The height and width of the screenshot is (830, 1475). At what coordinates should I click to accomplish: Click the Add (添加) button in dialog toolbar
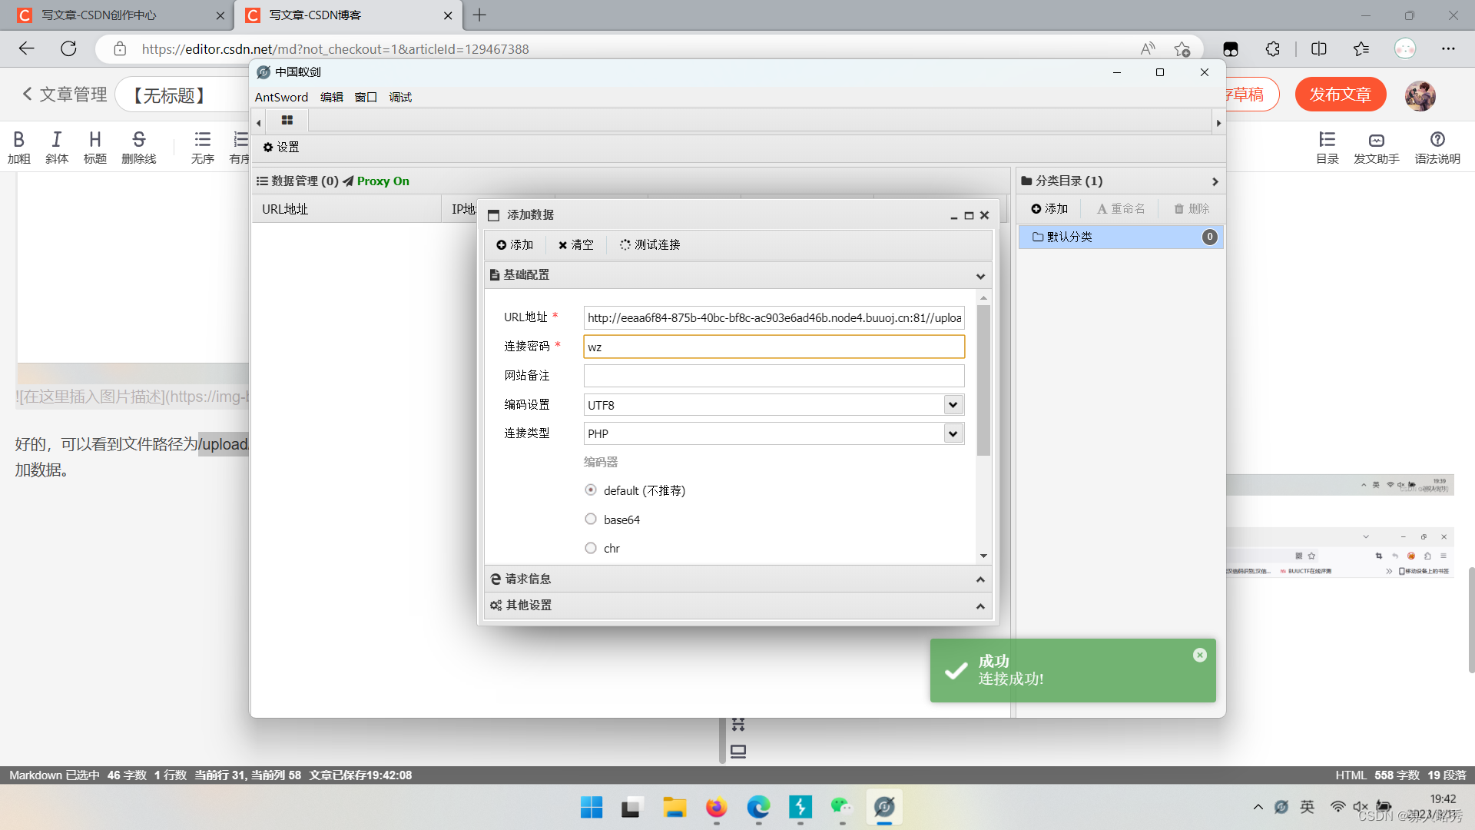pyautogui.click(x=515, y=244)
